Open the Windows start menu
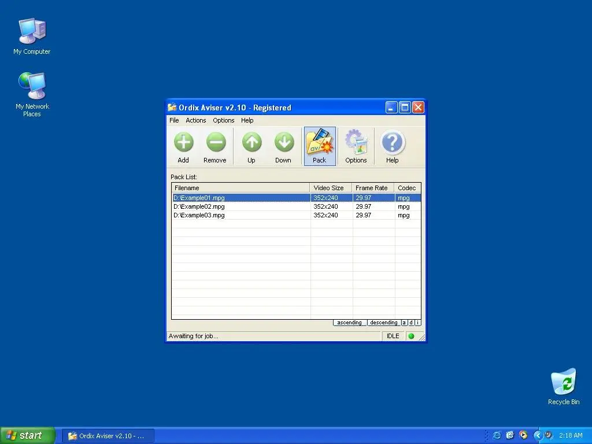Viewport: 592px width, 444px height. pyautogui.click(x=28, y=435)
